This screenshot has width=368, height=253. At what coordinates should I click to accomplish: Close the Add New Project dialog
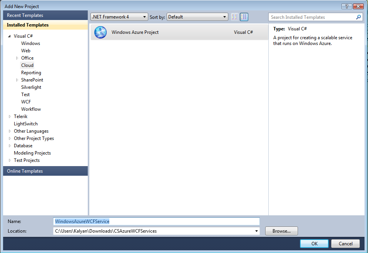pos(358,6)
